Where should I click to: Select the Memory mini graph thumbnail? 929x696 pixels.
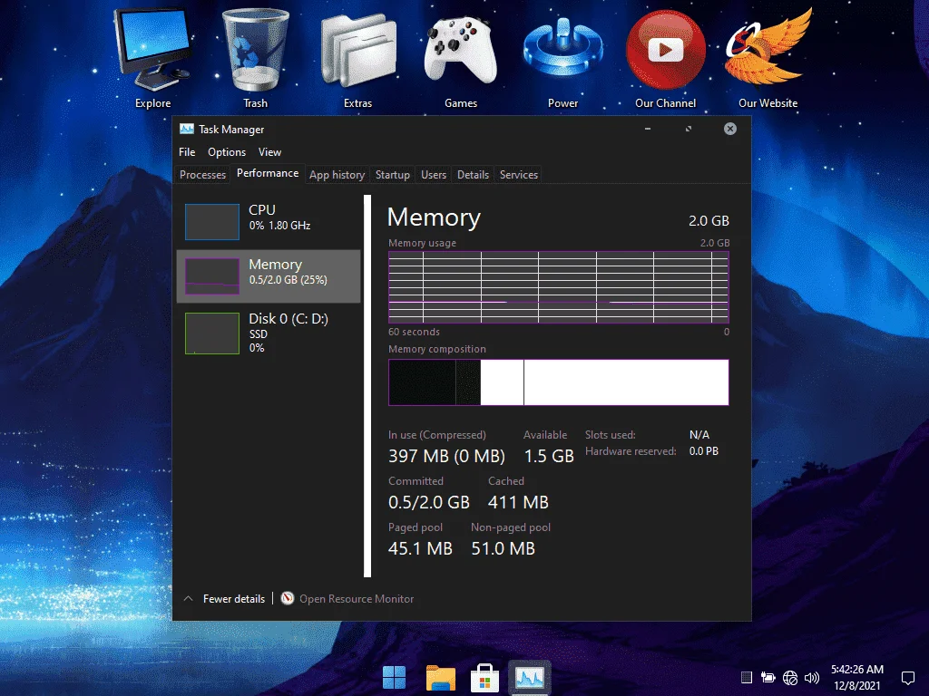click(212, 275)
